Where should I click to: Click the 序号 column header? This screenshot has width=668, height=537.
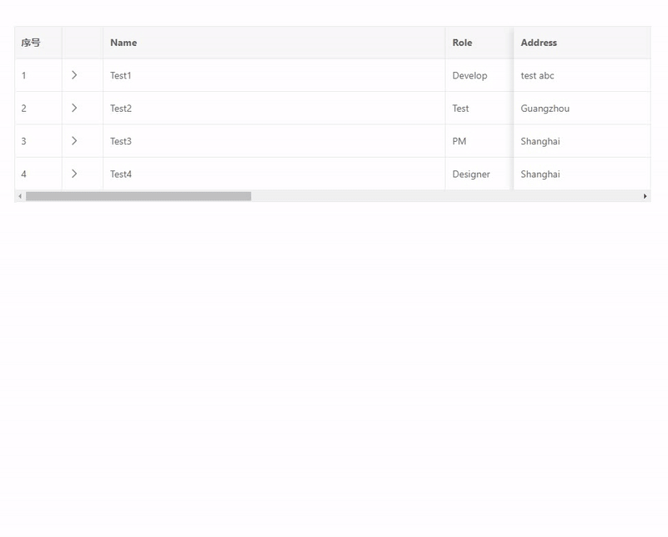[38, 43]
